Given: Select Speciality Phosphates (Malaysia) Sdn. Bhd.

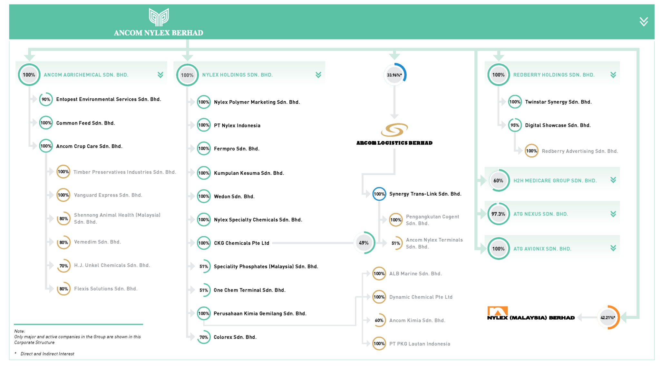Looking at the screenshot, I should click(266, 267).
